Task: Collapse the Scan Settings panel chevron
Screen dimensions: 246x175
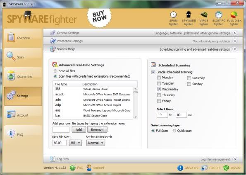Action: (234, 49)
